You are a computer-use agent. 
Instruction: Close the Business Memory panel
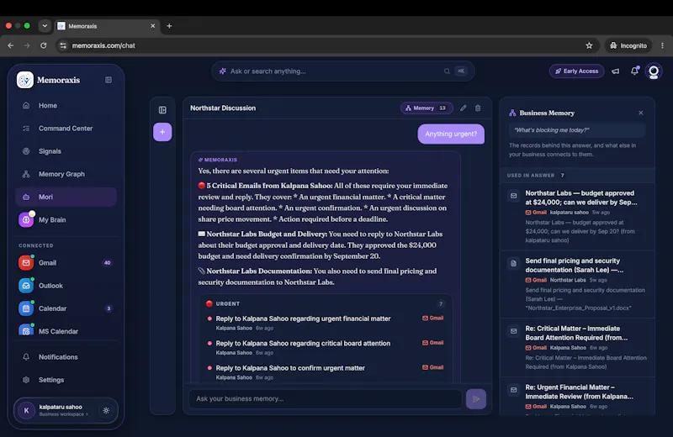click(641, 113)
